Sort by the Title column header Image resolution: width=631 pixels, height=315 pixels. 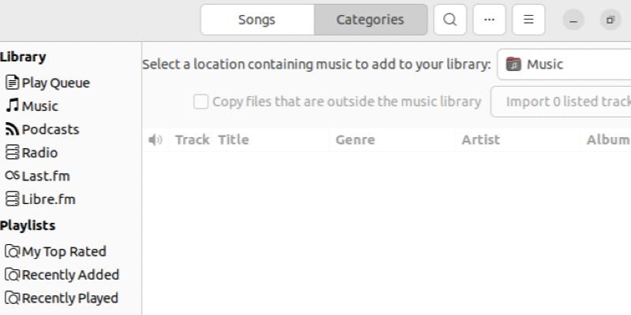click(233, 140)
